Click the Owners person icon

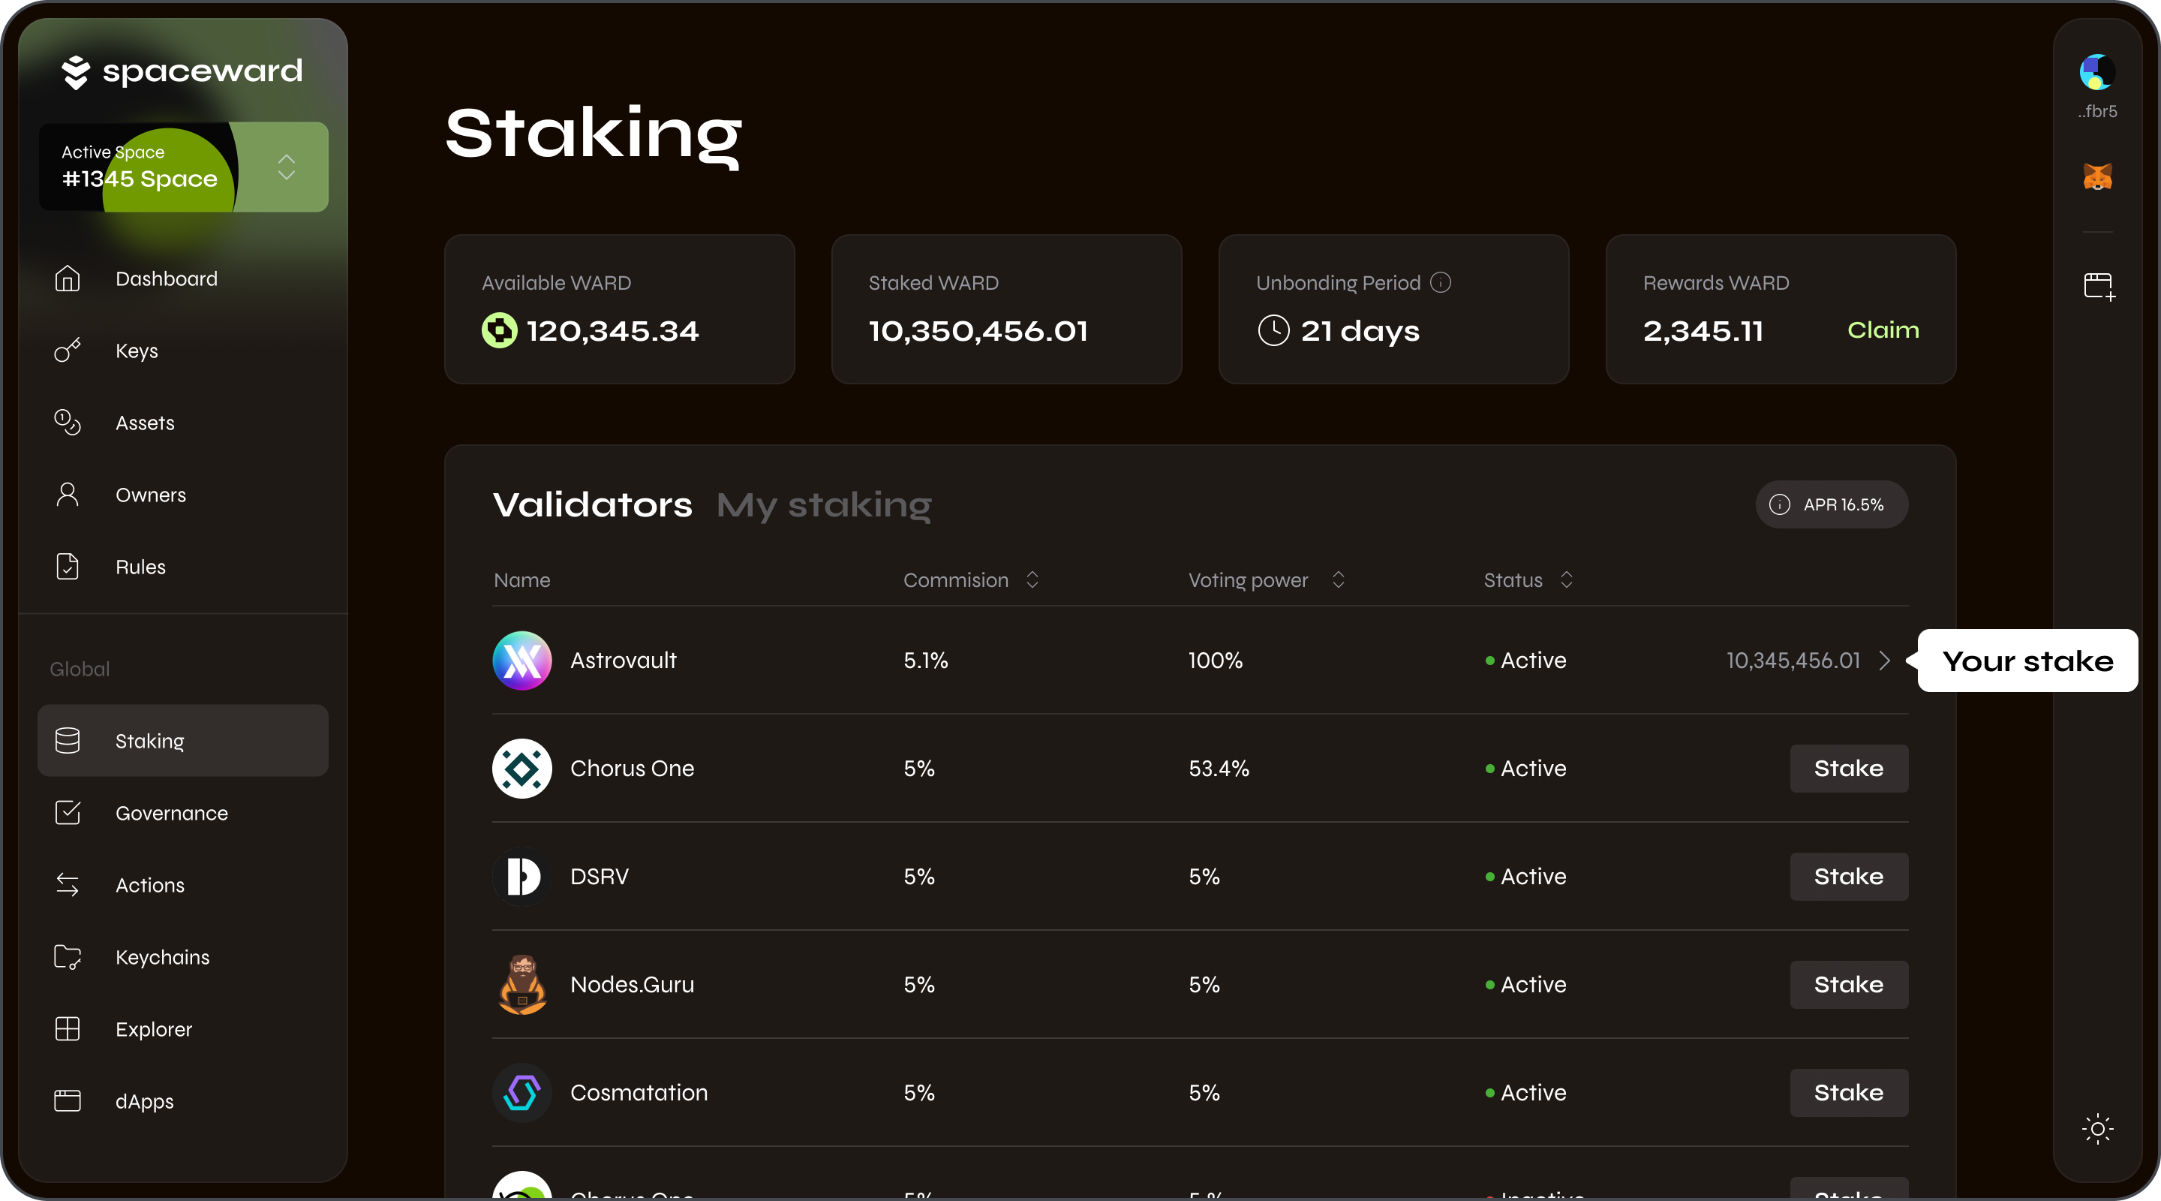click(67, 495)
